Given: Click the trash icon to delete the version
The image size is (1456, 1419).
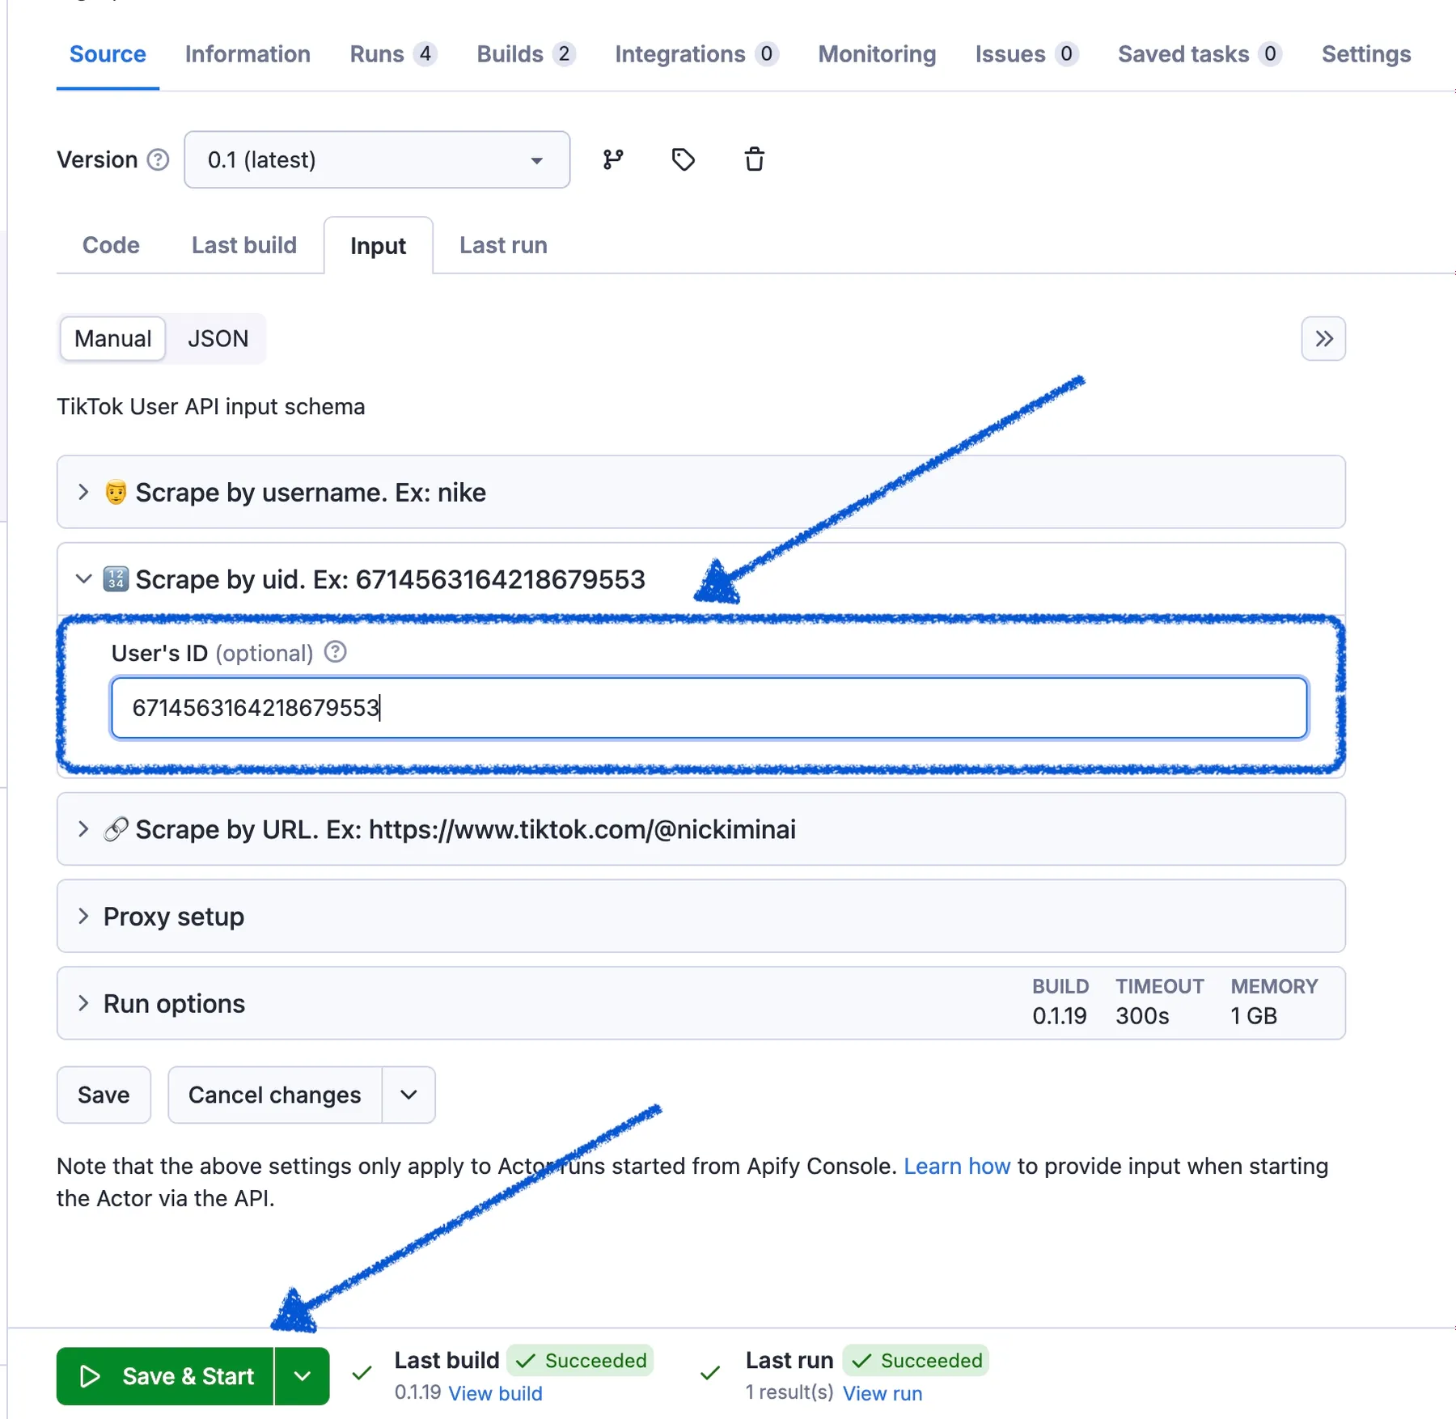Looking at the screenshot, I should [x=754, y=160].
